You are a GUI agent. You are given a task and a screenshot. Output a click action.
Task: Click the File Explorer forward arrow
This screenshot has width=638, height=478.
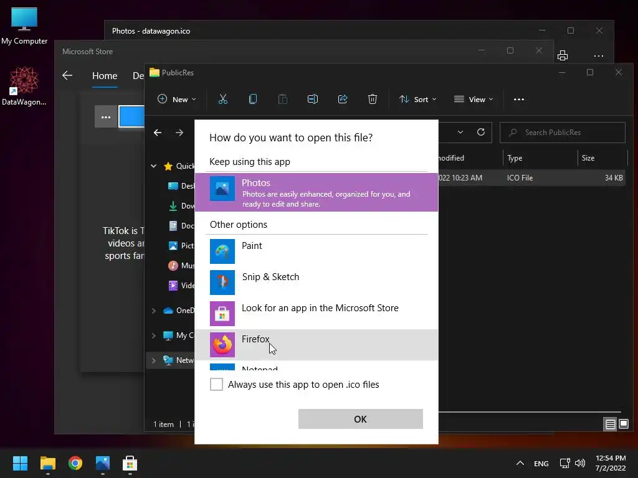coord(179,133)
